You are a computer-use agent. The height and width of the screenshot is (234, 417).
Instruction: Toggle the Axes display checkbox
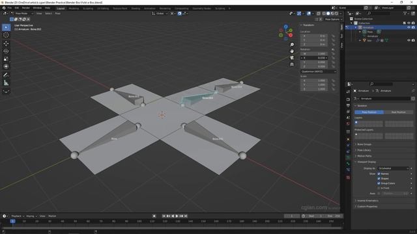click(x=379, y=194)
